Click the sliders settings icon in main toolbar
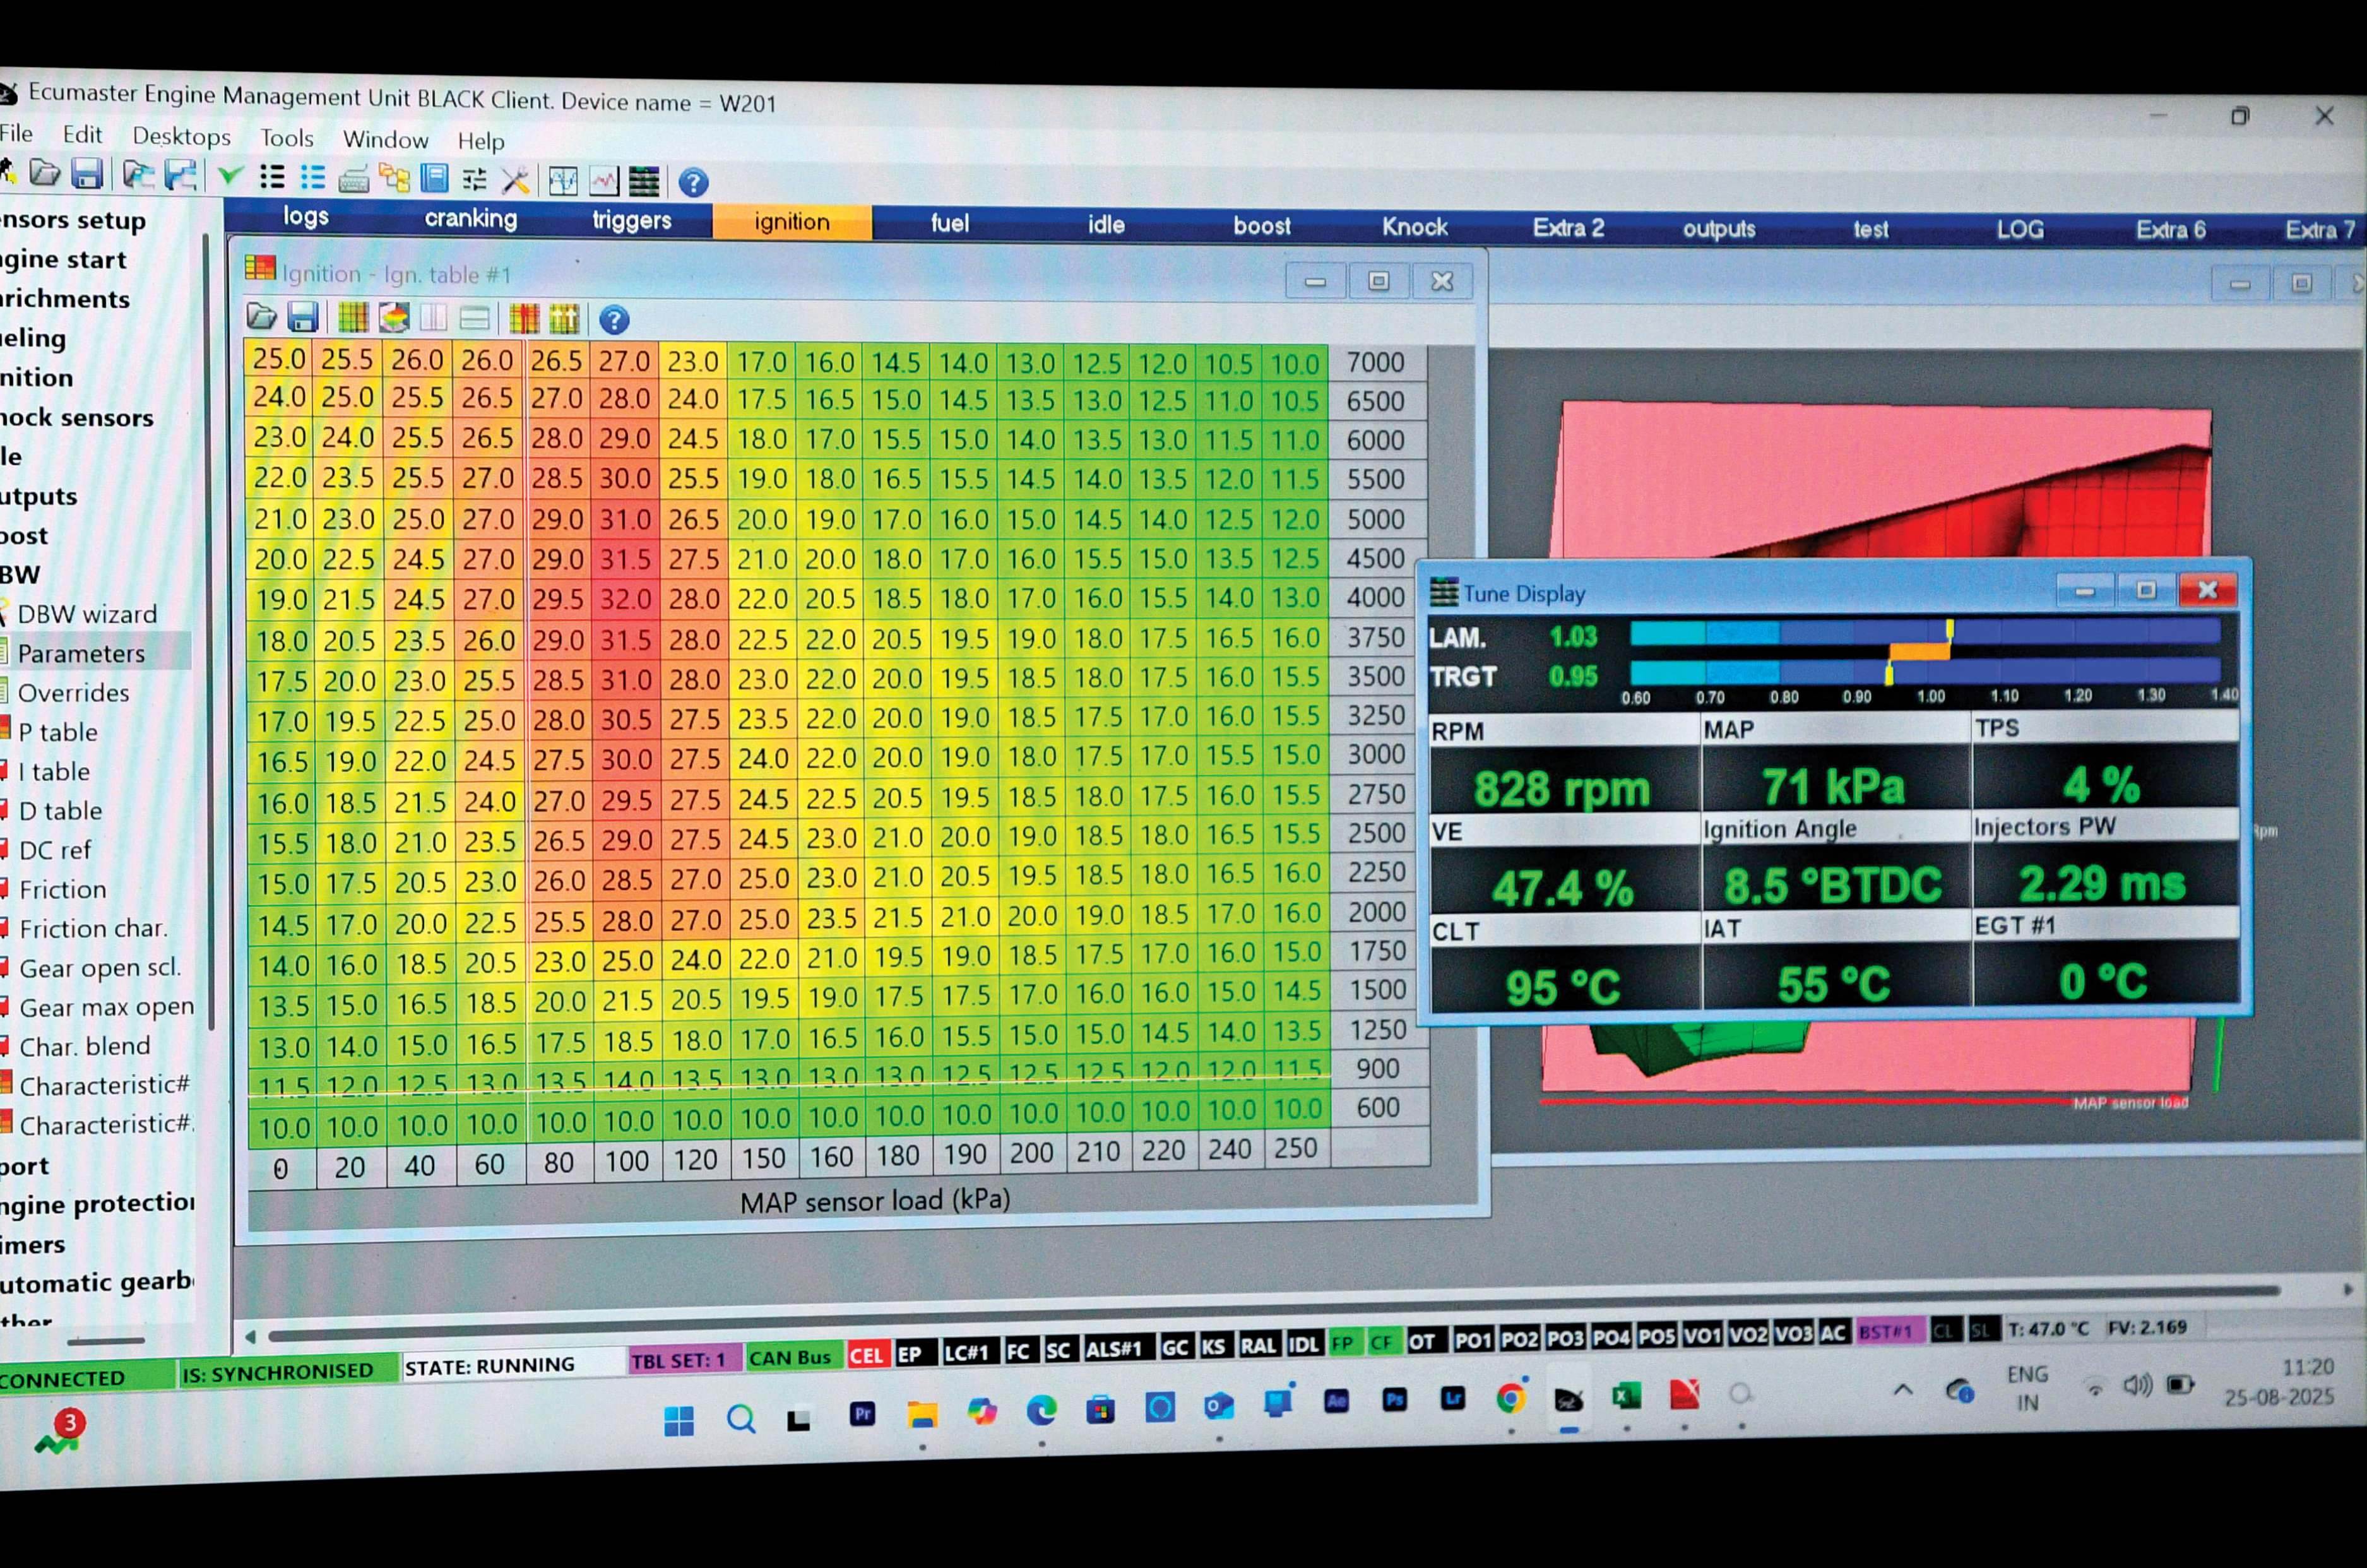 475,180
